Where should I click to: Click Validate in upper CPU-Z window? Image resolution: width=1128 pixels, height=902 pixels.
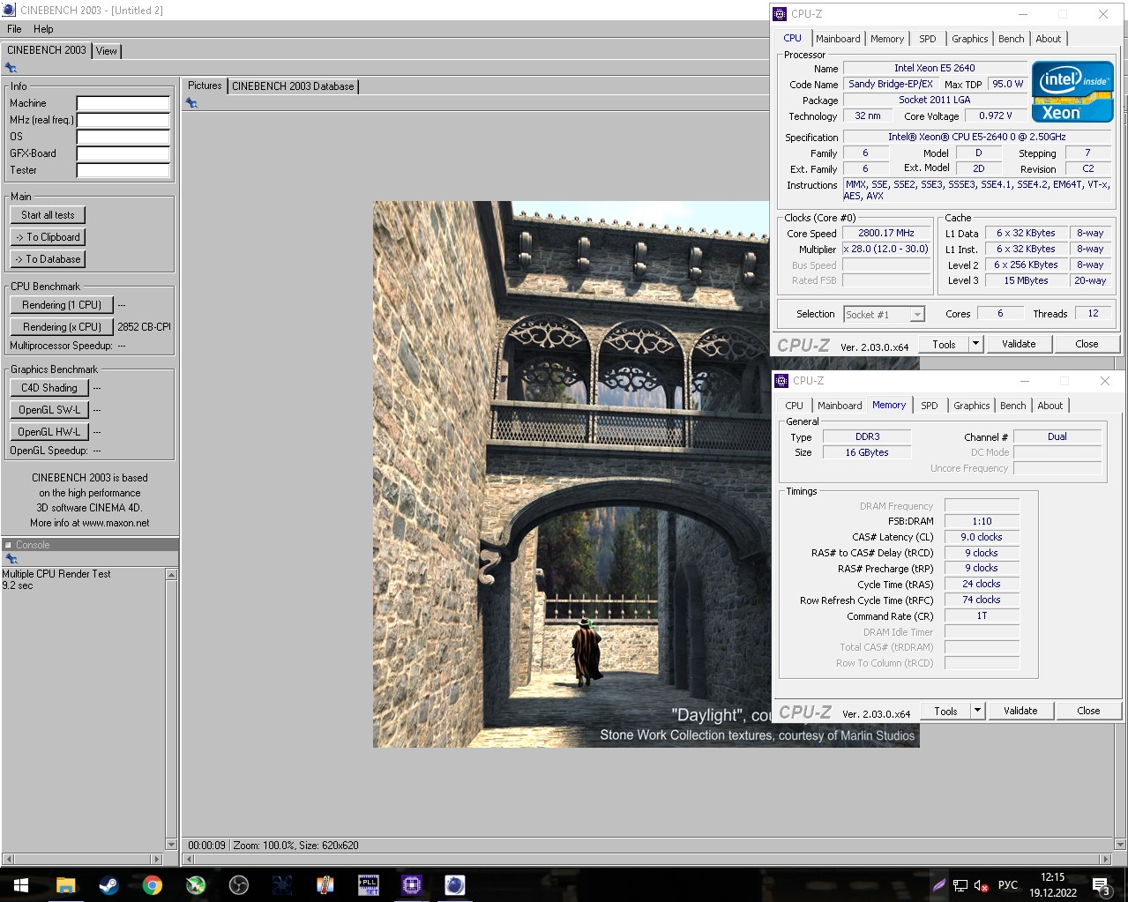1019,344
